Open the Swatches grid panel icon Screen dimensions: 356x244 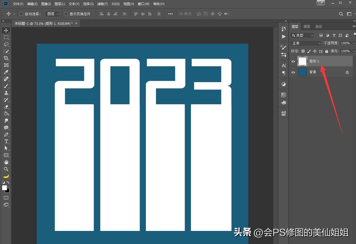283,95
